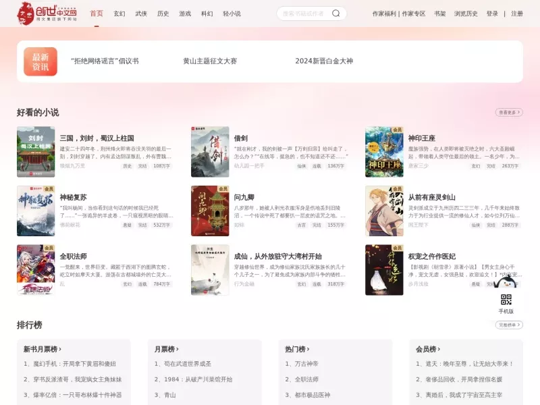Expand the 热门榜 ranking list
Screen dimensions: 540x405
click(x=297, y=349)
